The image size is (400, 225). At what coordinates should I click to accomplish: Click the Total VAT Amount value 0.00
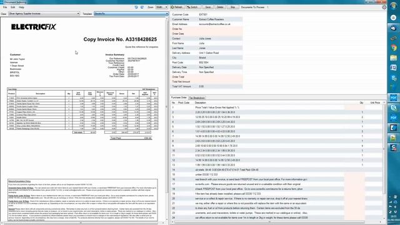tap(201, 86)
